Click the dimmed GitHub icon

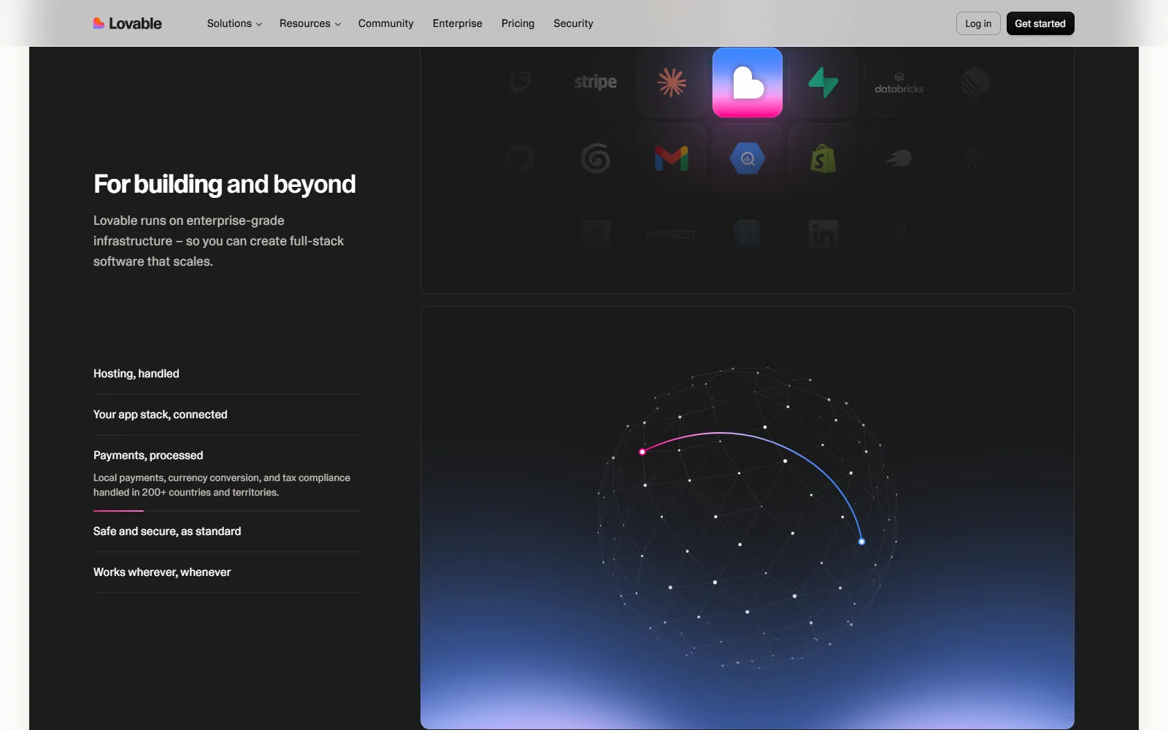click(x=520, y=158)
